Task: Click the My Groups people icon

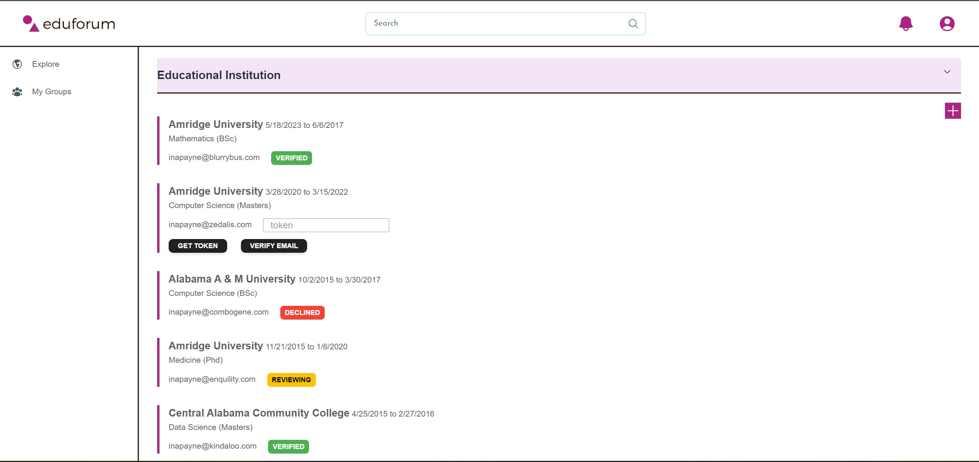Action: pos(17,92)
